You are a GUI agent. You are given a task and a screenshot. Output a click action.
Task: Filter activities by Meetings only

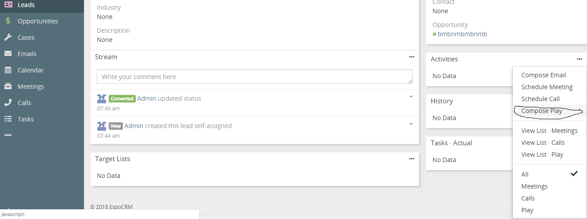pyautogui.click(x=534, y=186)
